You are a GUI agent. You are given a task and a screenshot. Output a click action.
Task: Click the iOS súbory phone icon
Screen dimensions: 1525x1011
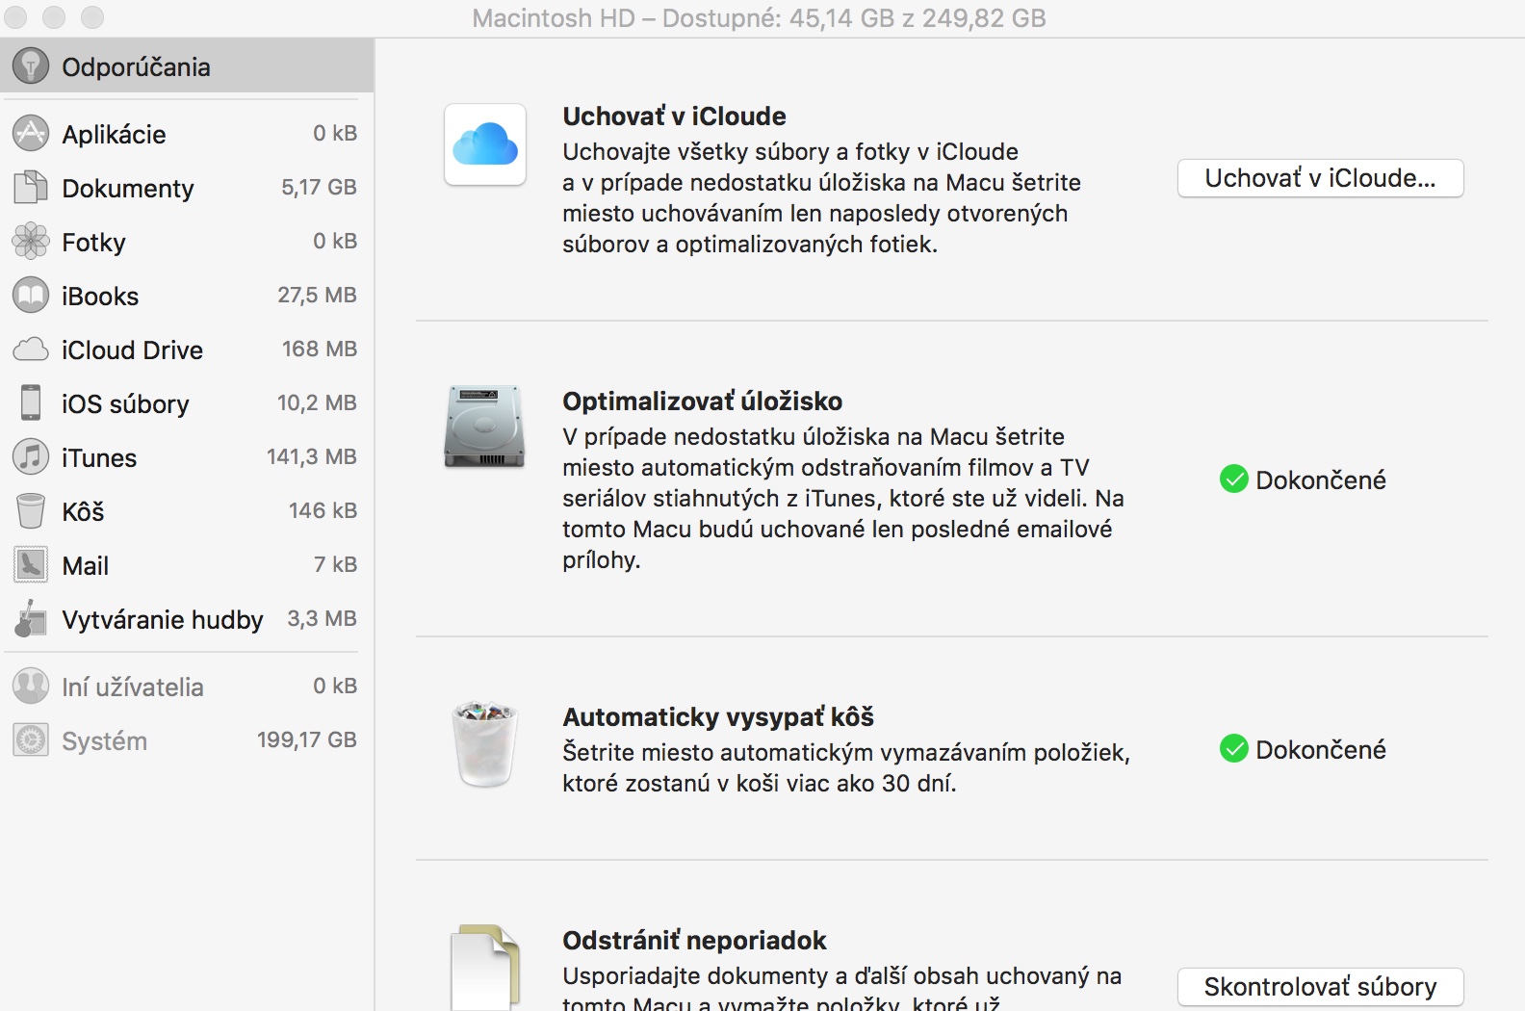(x=31, y=403)
